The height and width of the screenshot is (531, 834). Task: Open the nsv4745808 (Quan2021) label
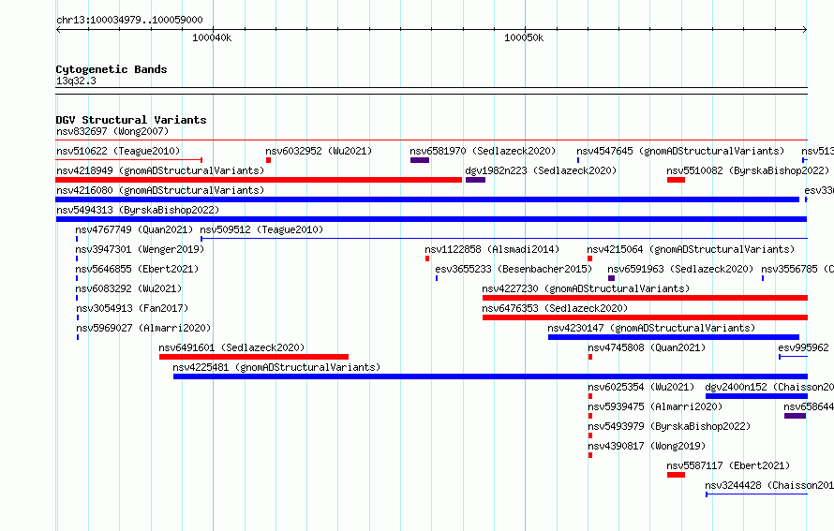tap(647, 347)
